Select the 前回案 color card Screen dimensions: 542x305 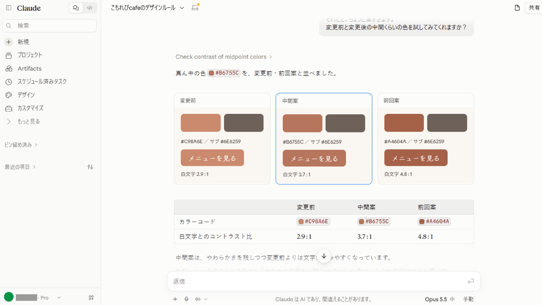coord(425,139)
